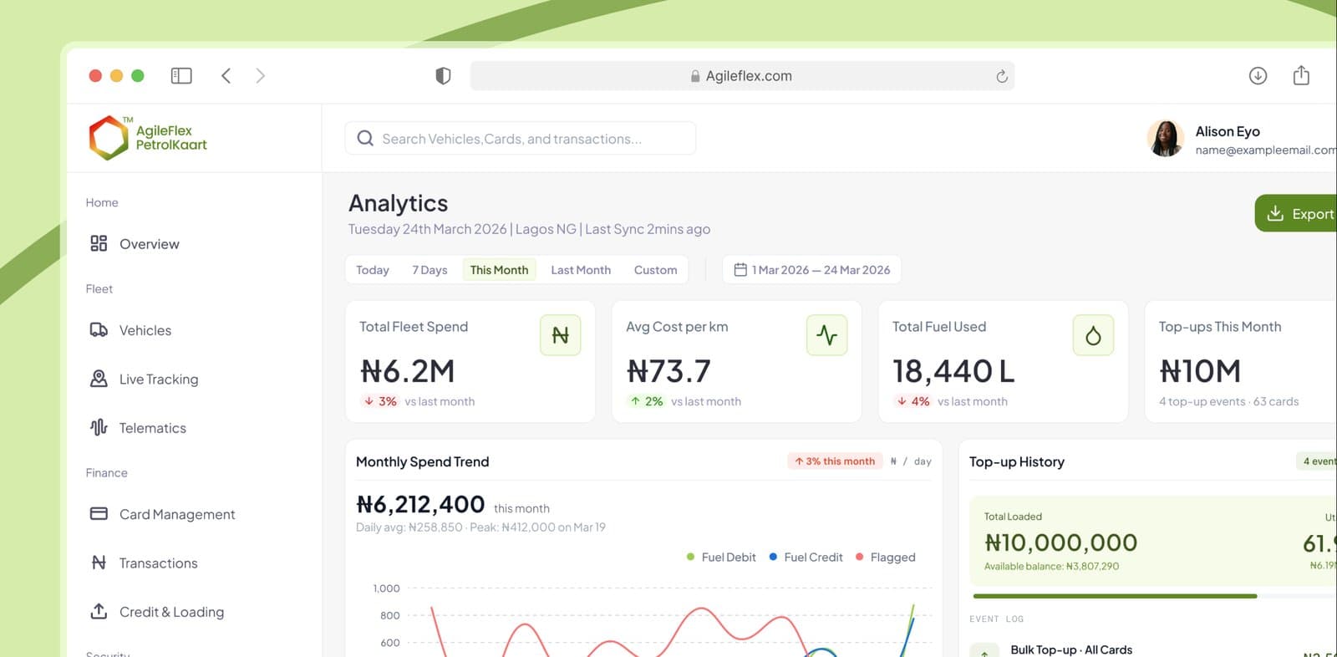Toggle Fuel Credit legend item
1337x657 pixels.
pyautogui.click(x=806, y=558)
